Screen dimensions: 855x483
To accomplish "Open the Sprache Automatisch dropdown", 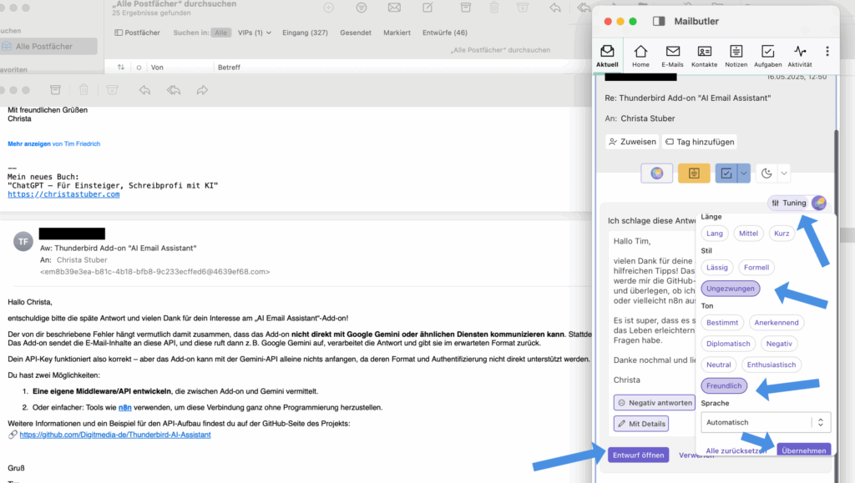I will [x=766, y=422].
